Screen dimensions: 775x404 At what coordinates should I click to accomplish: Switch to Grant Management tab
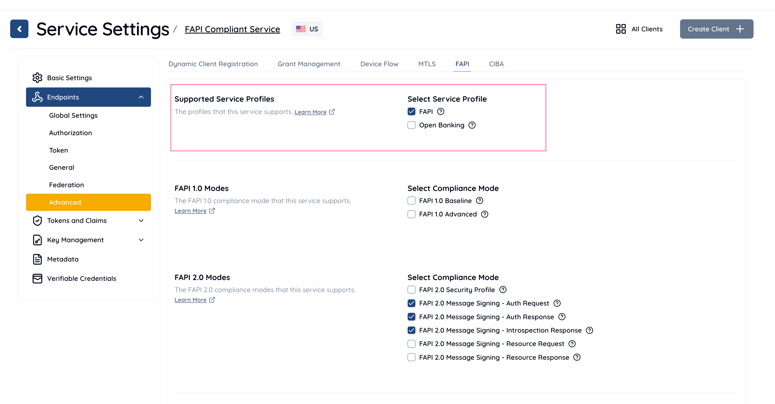click(x=309, y=64)
